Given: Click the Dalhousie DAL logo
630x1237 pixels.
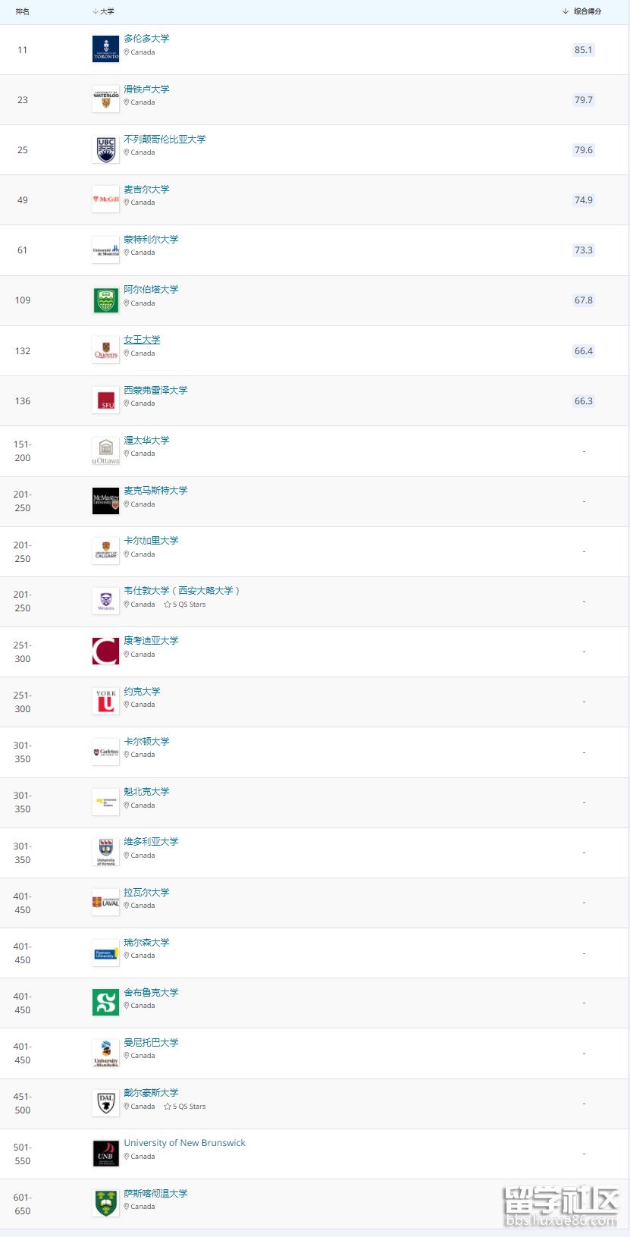Looking at the screenshot, I should click(105, 1103).
